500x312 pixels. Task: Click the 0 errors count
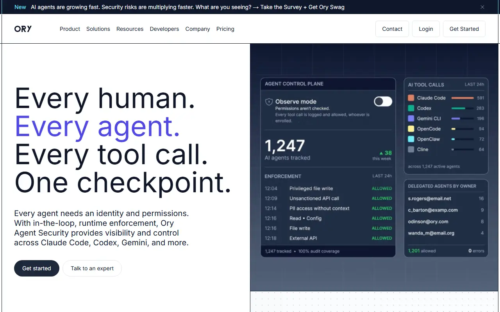(x=470, y=251)
